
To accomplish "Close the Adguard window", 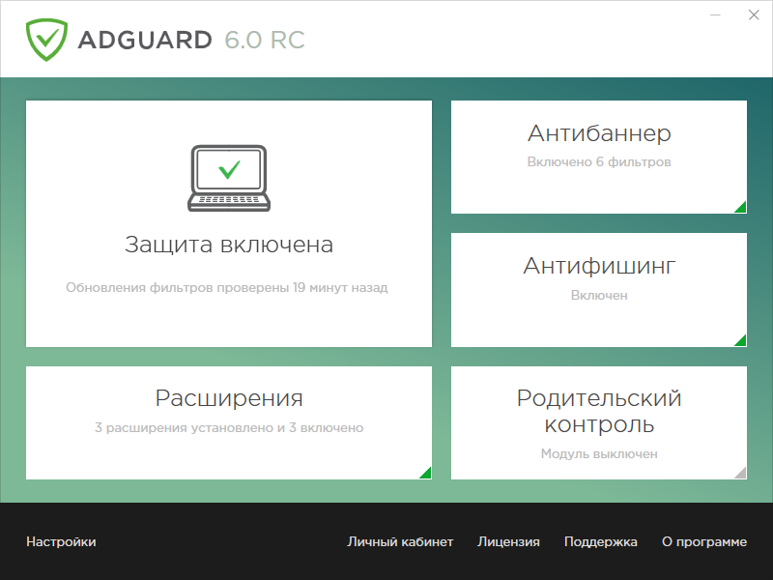I will point(754,14).
